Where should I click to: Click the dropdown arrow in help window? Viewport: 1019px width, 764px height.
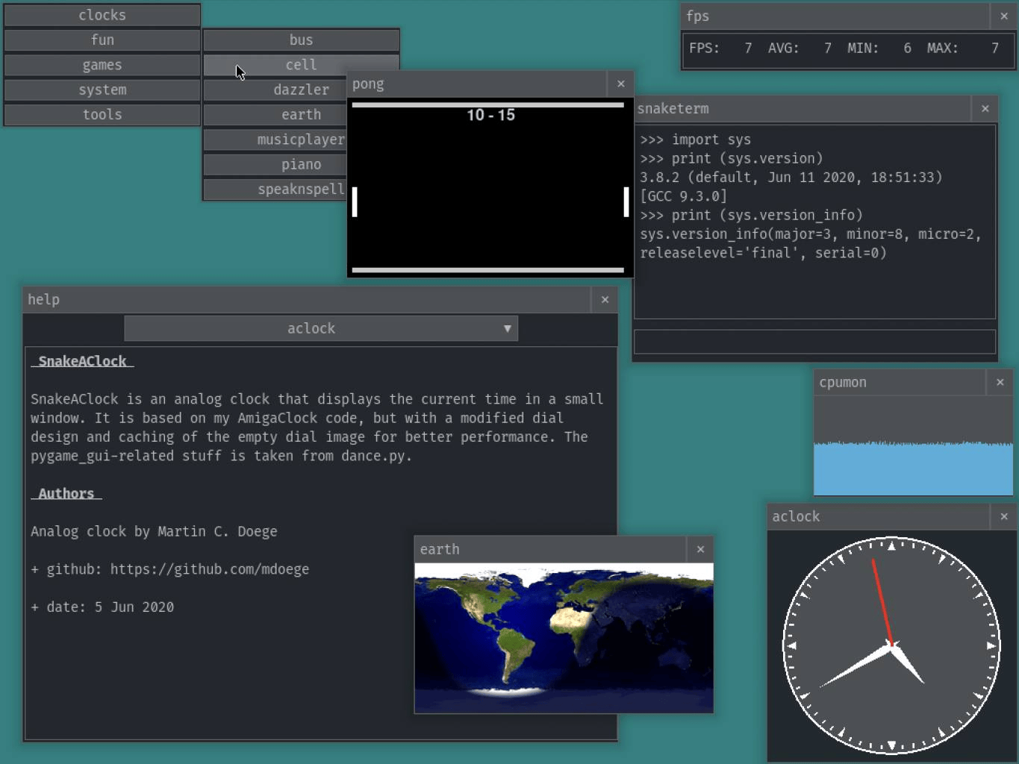click(x=507, y=328)
